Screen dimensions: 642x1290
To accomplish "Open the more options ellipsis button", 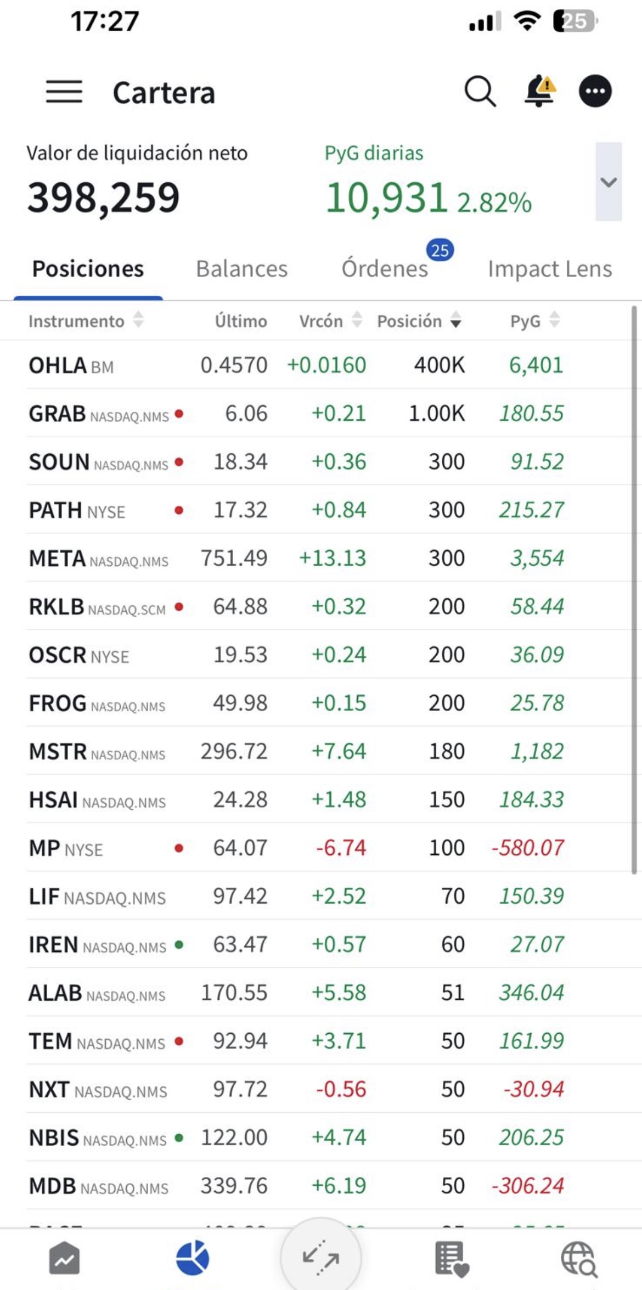I will click(595, 91).
